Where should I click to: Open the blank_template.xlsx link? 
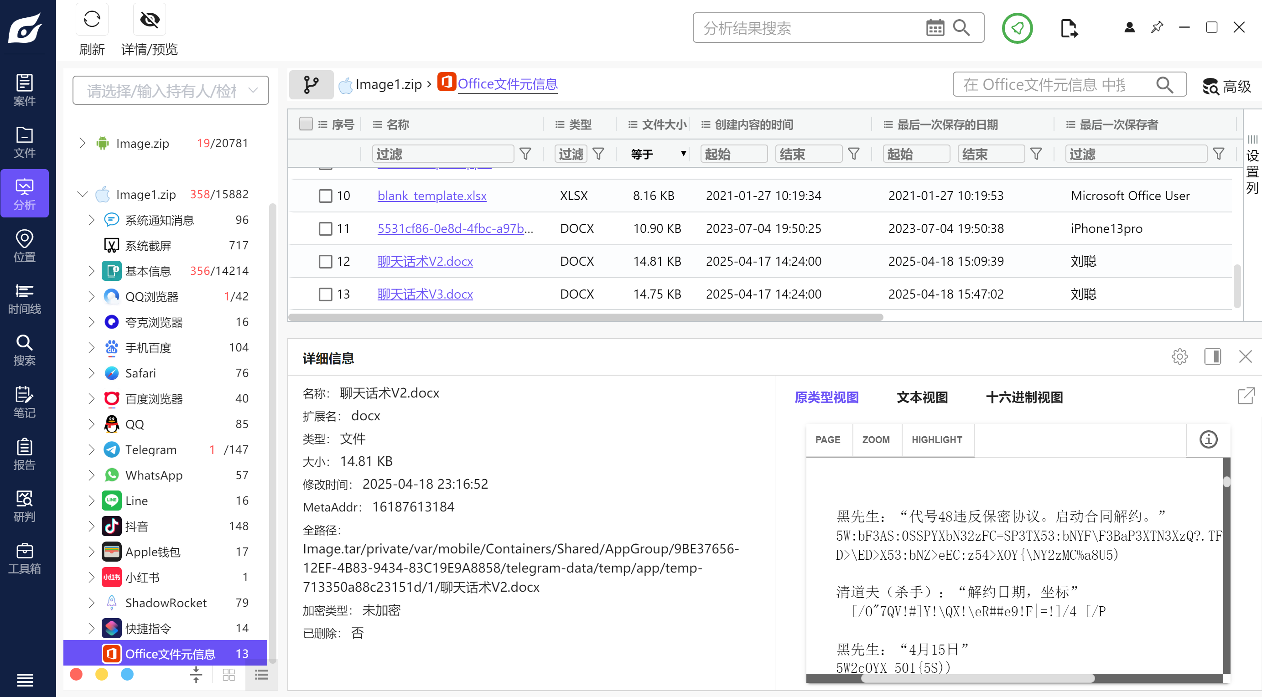click(431, 196)
